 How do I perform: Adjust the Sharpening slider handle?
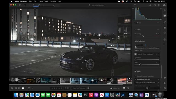coord(143,36)
